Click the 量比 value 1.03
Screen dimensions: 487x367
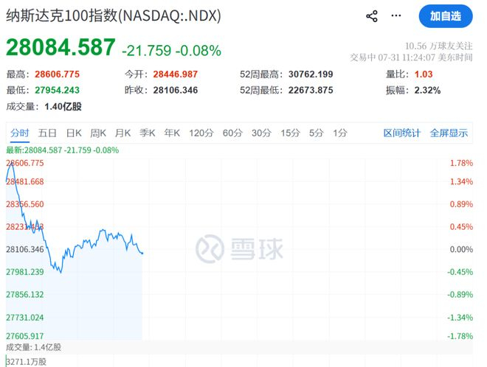(x=424, y=74)
